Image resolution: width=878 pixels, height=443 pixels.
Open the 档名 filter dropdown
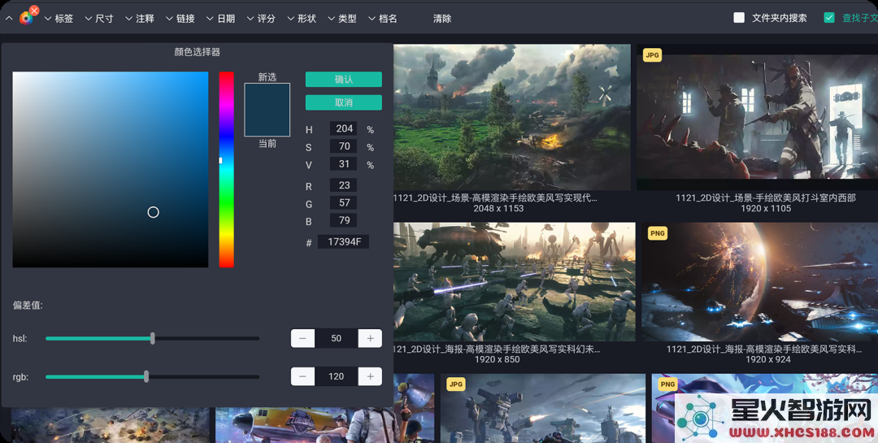[x=382, y=19]
